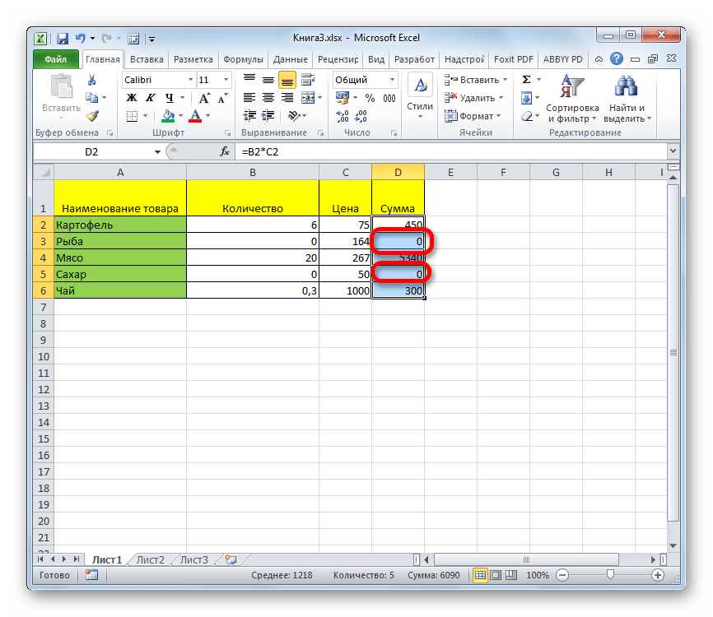Toggle bottom vertical alignment button
The width and height of the screenshot is (713, 617).
(287, 80)
